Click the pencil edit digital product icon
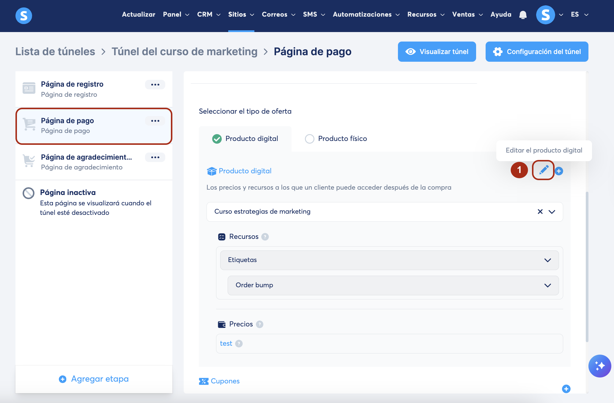 tap(543, 170)
